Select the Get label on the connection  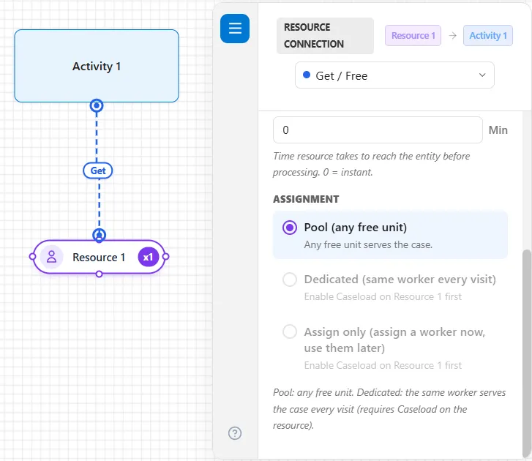[x=98, y=170]
